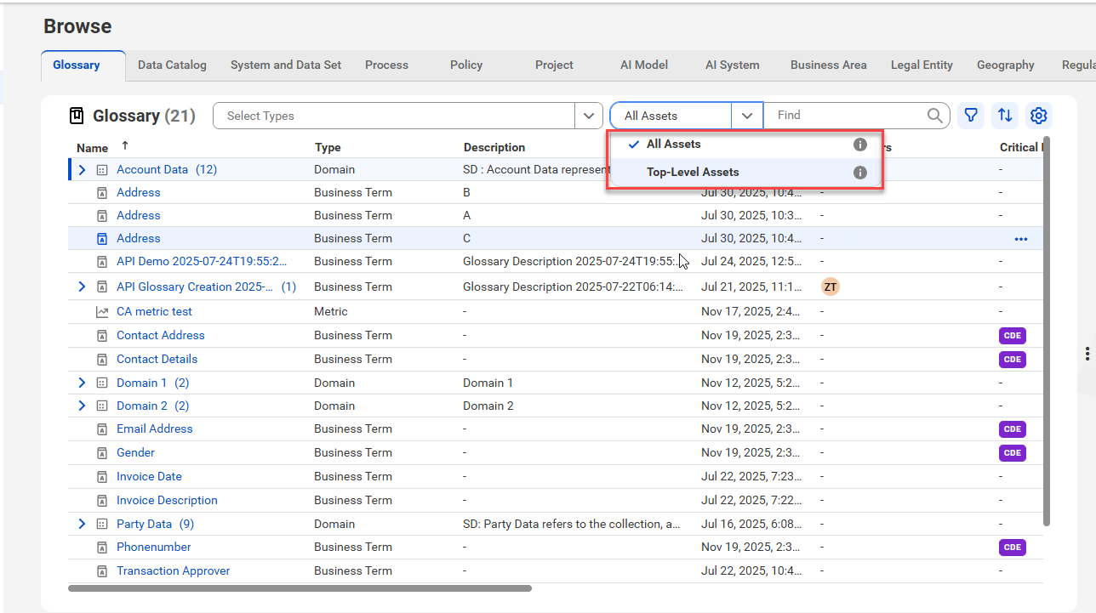Viewport: 1096px width, 613px height.
Task: Click the Type column header
Action: tap(328, 148)
